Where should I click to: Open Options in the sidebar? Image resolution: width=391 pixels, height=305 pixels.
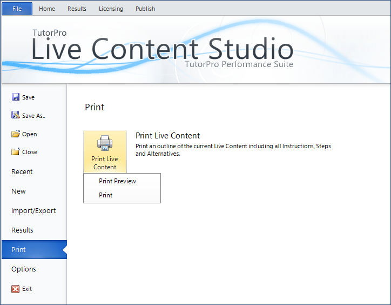[x=24, y=269]
